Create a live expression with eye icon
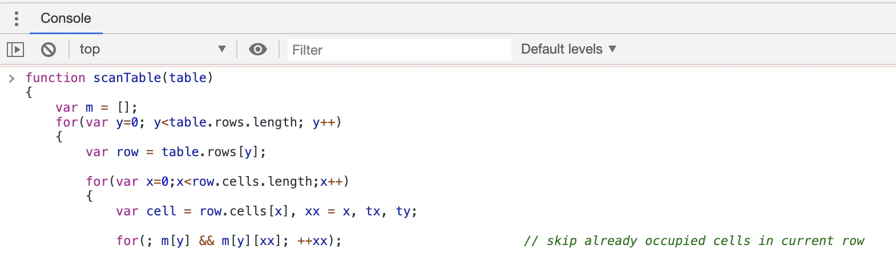The width and height of the screenshot is (896, 253). point(258,50)
